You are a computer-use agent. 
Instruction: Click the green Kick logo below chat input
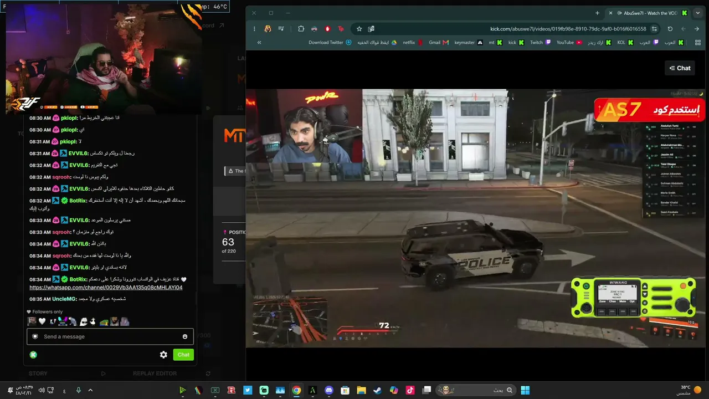[33, 355]
